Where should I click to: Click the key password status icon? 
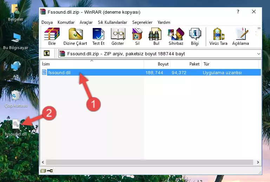point(50,171)
